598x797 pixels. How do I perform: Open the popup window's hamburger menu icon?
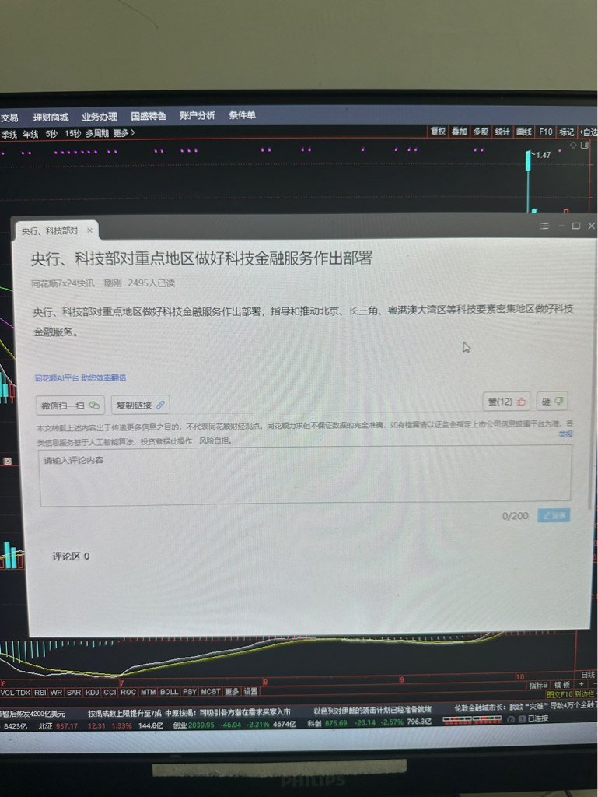[544, 226]
